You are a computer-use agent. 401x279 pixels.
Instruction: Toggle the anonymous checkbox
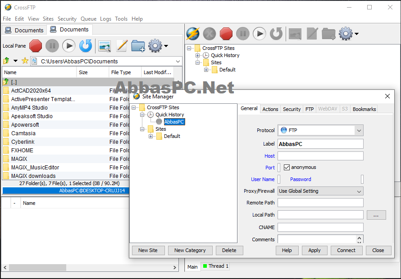coord(287,167)
